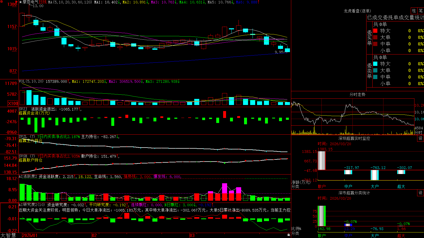Screen dimensions: 424x238
Task: Click the 03 month marker on the time axis
Action: pyautogui.click(x=192, y=235)
